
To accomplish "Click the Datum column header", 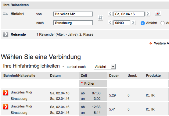I will pyautogui.click(x=55, y=76).
